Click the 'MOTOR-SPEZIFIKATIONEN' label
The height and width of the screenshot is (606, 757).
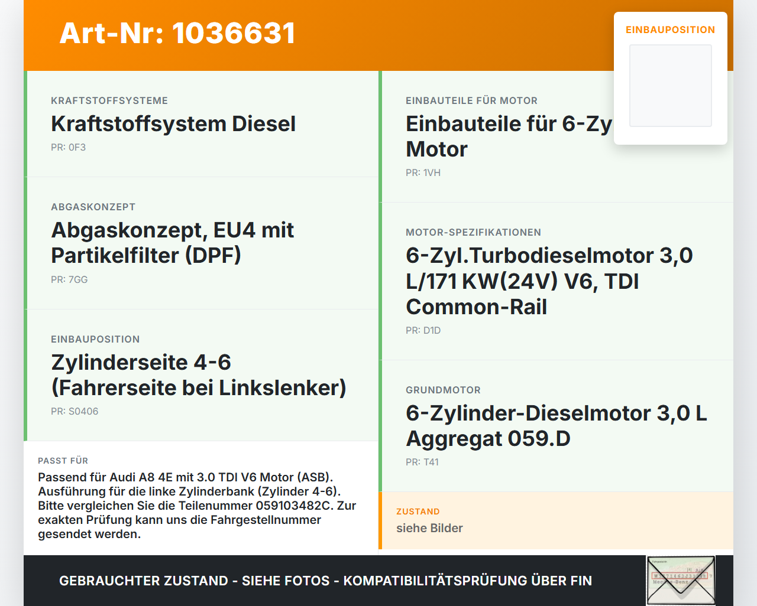474,233
